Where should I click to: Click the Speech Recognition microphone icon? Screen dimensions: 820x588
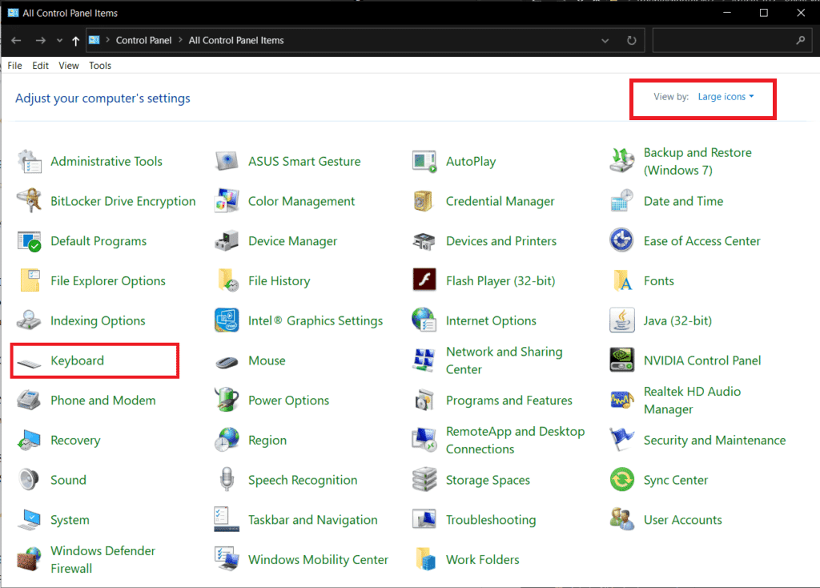point(227,480)
